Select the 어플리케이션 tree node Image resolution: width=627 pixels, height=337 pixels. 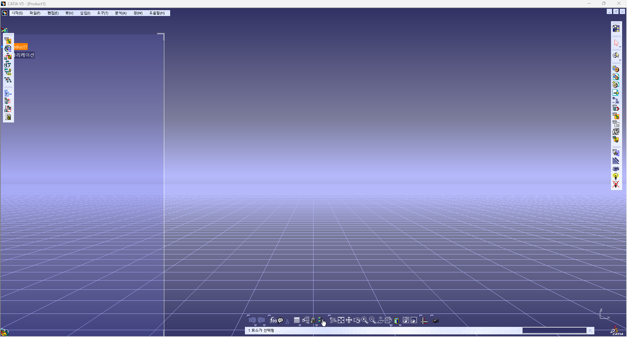click(x=24, y=55)
